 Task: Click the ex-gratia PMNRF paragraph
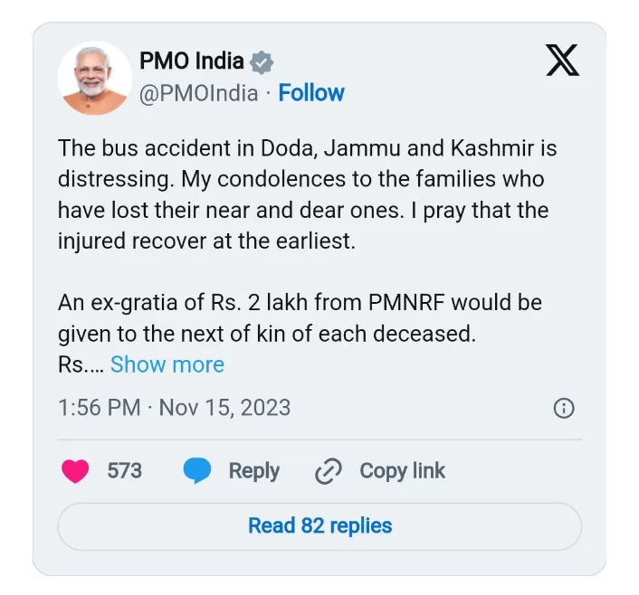[299, 317]
